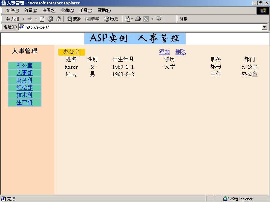Open the 文件(F) menu

[x=12, y=10]
